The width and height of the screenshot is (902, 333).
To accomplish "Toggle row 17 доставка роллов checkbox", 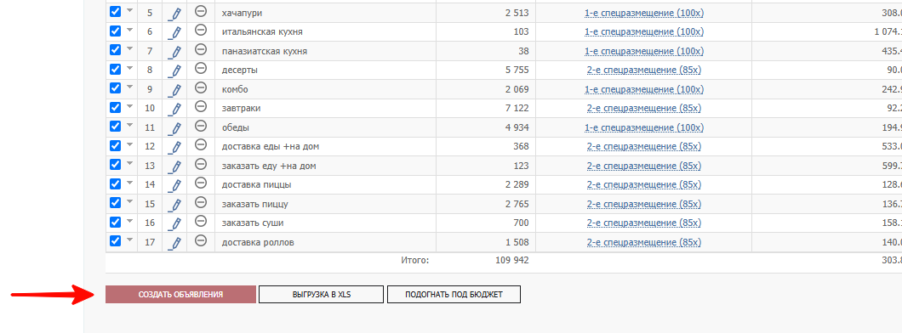I will click(x=115, y=240).
